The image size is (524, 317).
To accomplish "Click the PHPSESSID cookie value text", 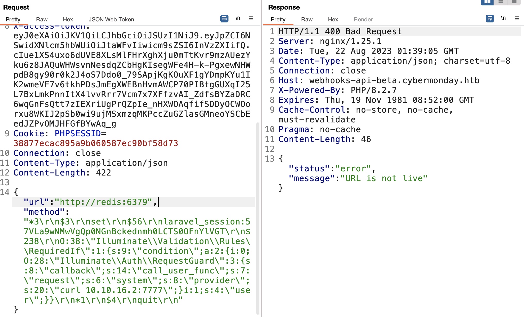I will coord(96,143).
